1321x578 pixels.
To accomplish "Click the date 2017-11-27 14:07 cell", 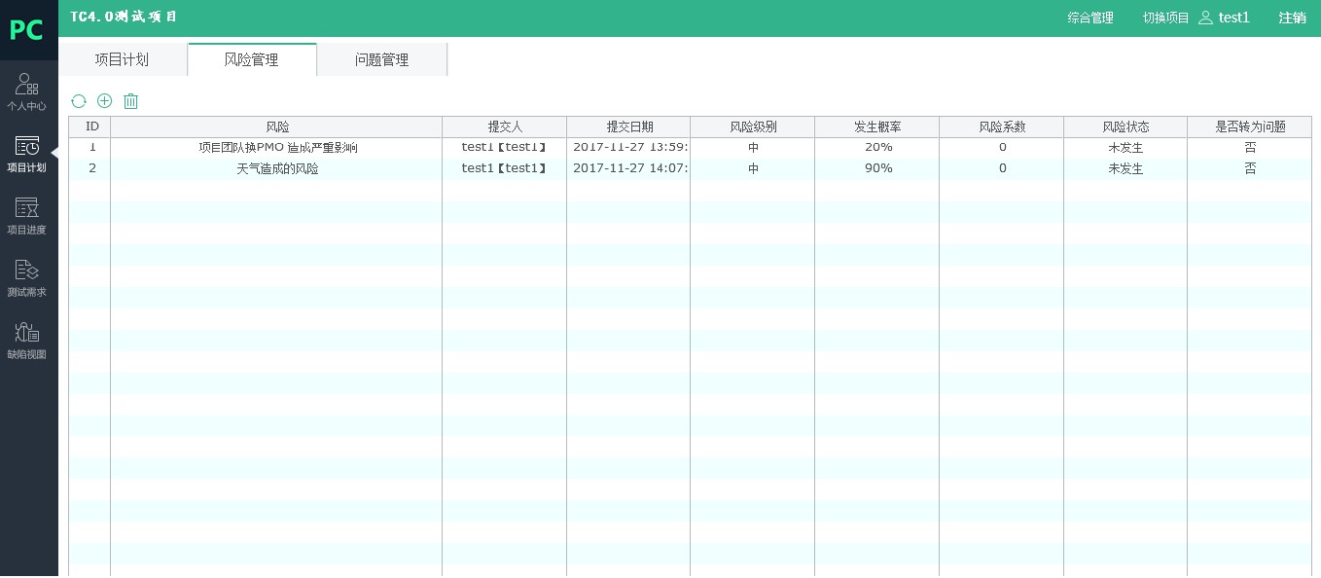I will click(x=629, y=168).
